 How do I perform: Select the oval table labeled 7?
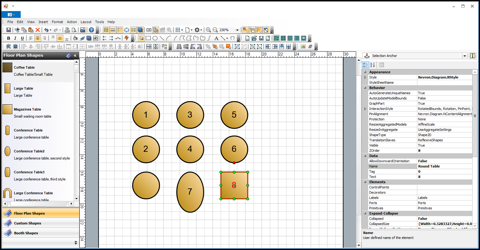coord(190,192)
